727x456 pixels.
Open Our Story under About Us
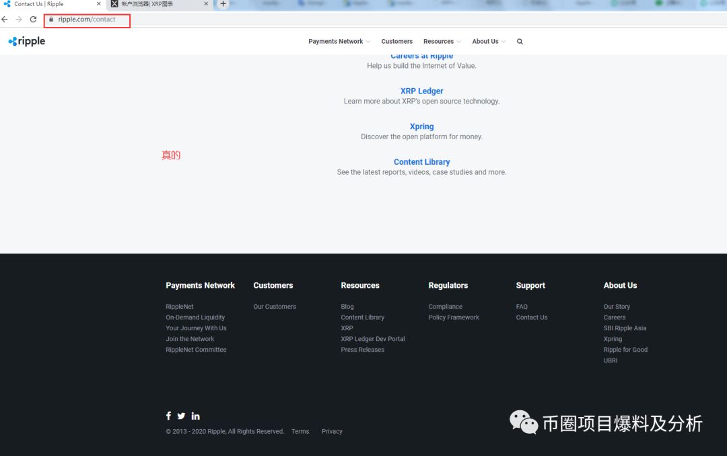coord(617,306)
